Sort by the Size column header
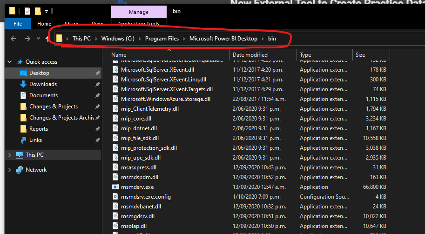The width and height of the screenshot is (425, 234). tap(360, 55)
